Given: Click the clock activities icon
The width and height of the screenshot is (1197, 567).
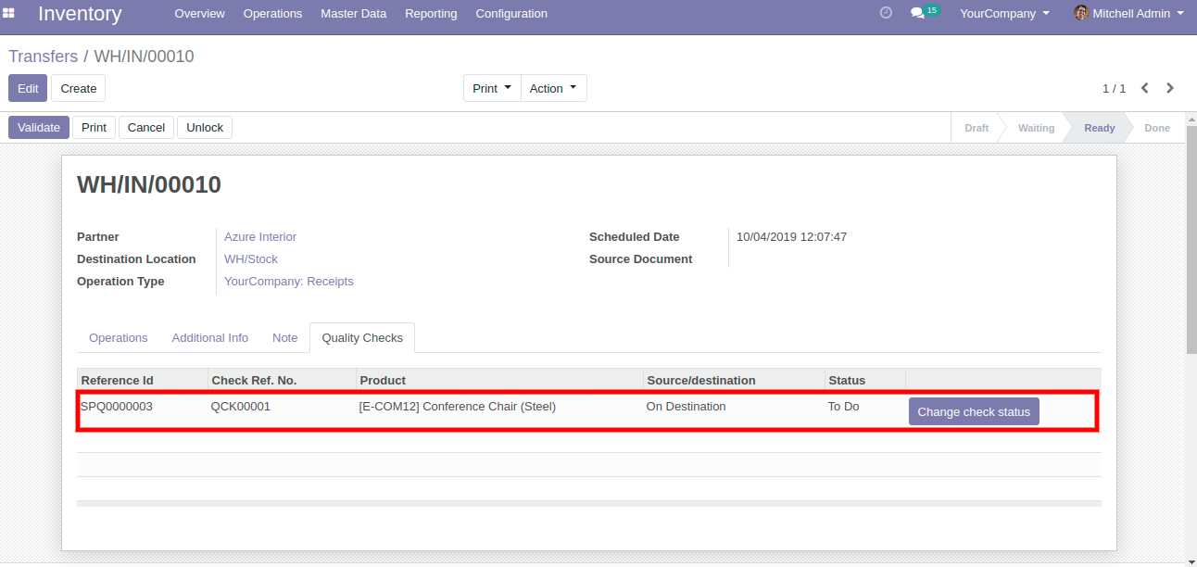Looking at the screenshot, I should 886,13.
